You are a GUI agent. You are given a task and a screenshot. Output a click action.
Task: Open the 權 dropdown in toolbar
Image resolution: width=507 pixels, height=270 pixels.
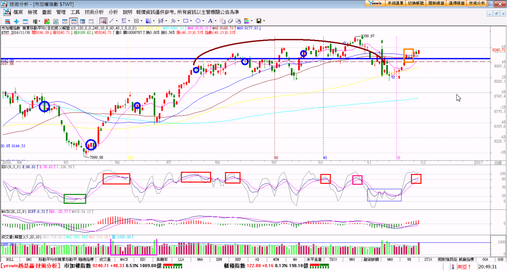pos(36,21)
